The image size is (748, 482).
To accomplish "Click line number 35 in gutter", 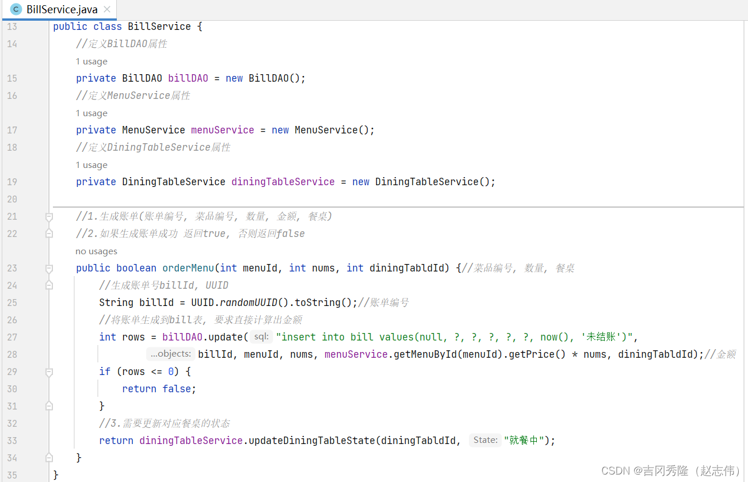I will 12,475.
